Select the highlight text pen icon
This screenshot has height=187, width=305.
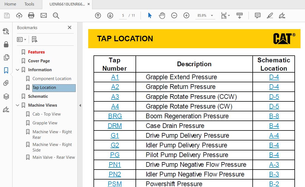click(x=270, y=16)
